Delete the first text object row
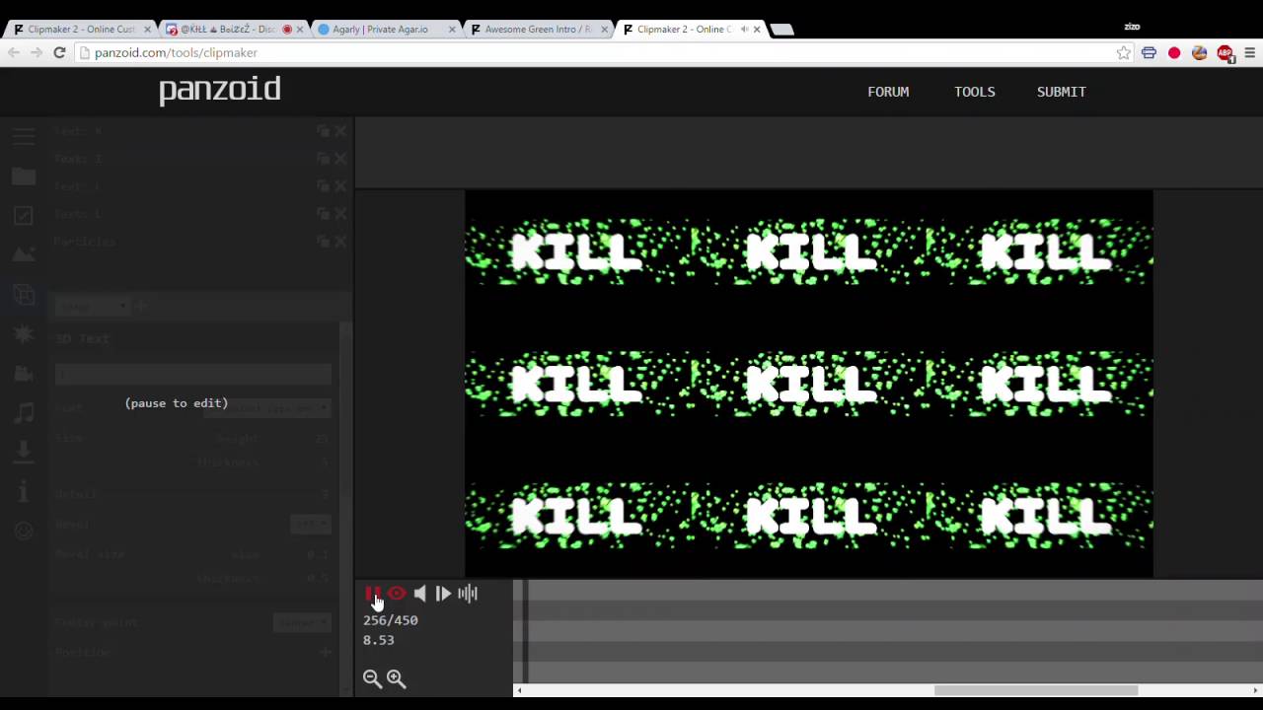Viewport: 1263px width, 710px height. (x=340, y=131)
